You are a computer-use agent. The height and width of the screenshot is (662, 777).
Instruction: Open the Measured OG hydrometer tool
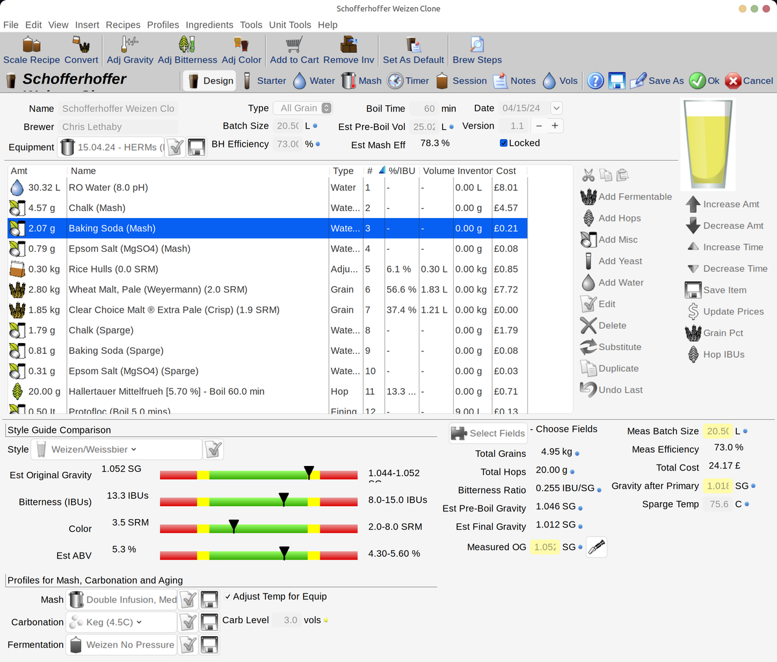(x=596, y=547)
